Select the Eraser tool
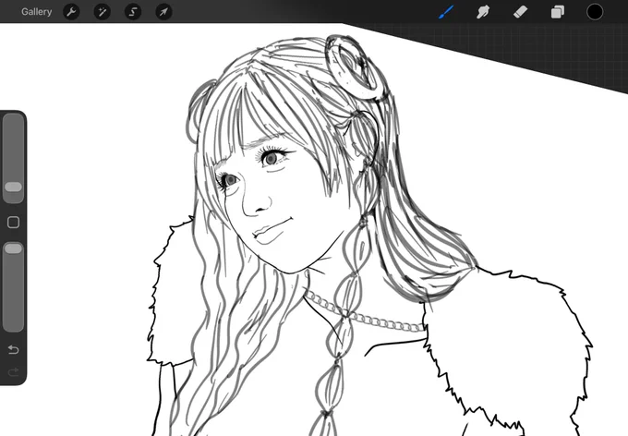Viewport: 628px width, 436px height. tap(520, 12)
